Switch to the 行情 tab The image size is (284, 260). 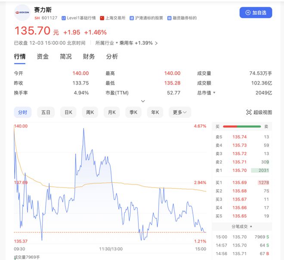[20, 56]
